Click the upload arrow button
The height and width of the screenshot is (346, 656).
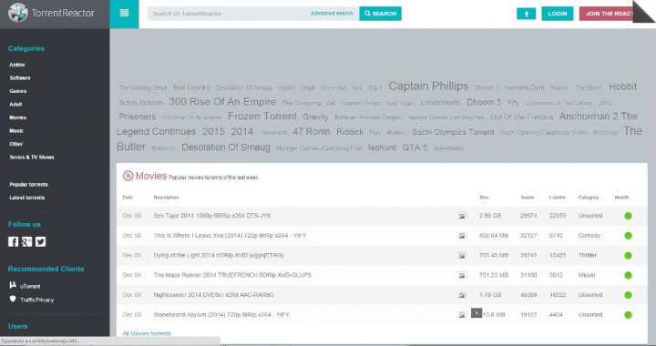[x=527, y=14]
